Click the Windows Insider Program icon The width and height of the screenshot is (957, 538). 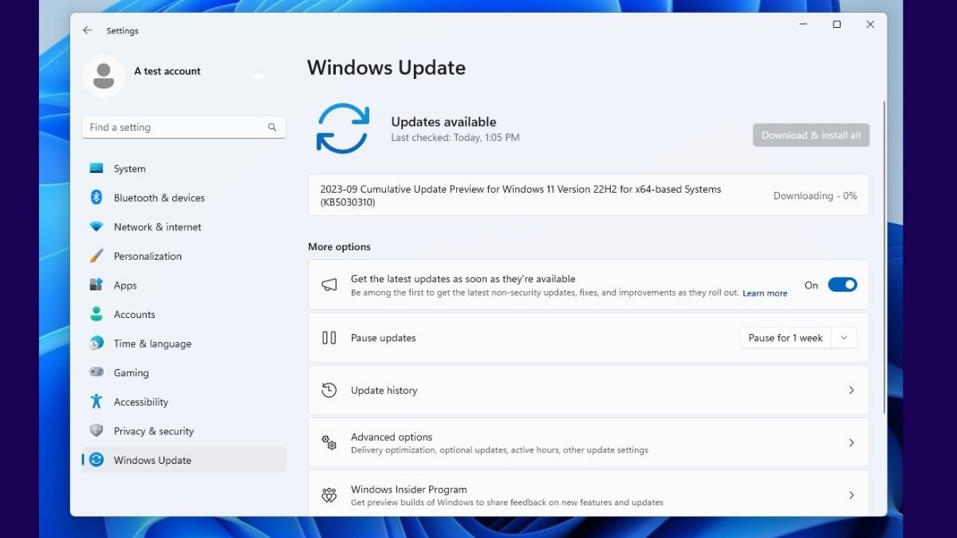pyautogui.click(x=329, y=495)
